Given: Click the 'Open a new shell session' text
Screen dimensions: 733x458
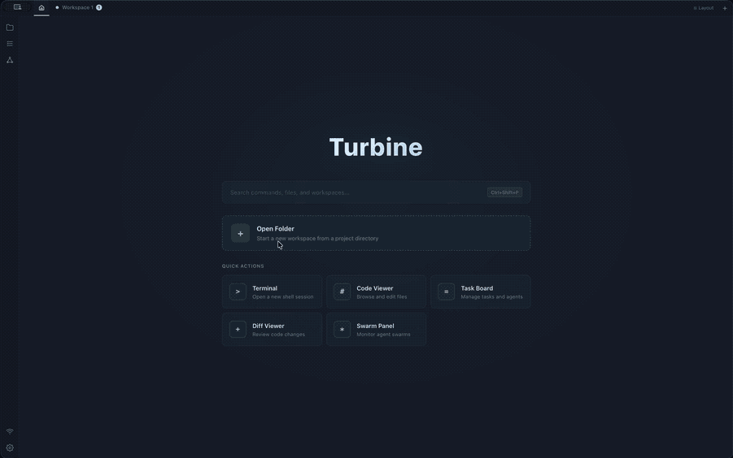Looking at the screenshot, I should tap(283, 296).
